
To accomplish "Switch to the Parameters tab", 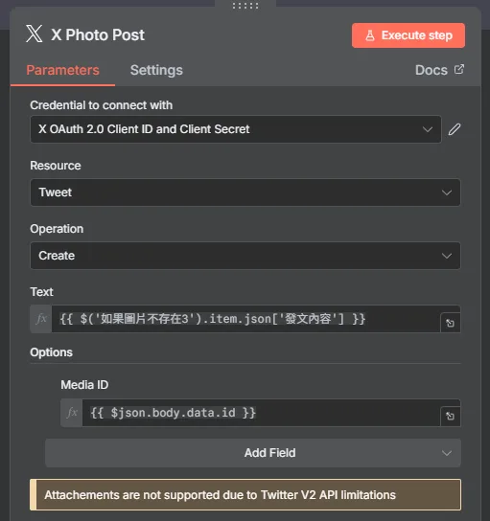I will (x=62, y=70).
